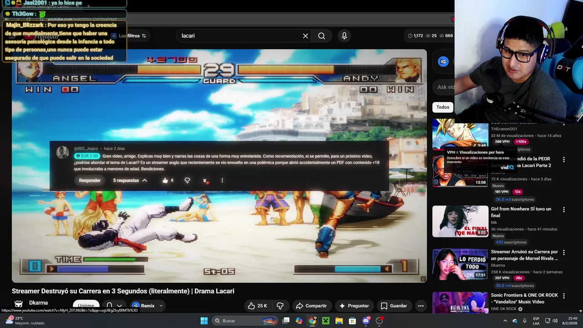Collapse the 5 respuestas replies
583x328 pixels.
(x=130, y=180)
